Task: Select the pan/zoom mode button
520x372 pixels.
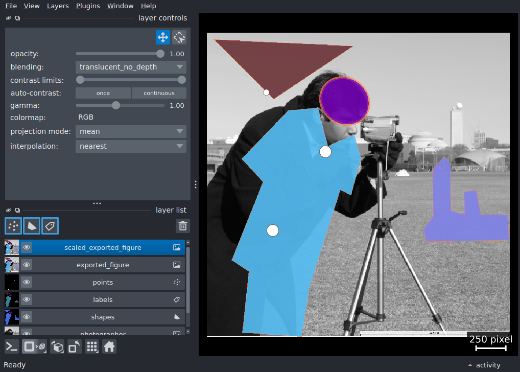Action: point(163,37)
